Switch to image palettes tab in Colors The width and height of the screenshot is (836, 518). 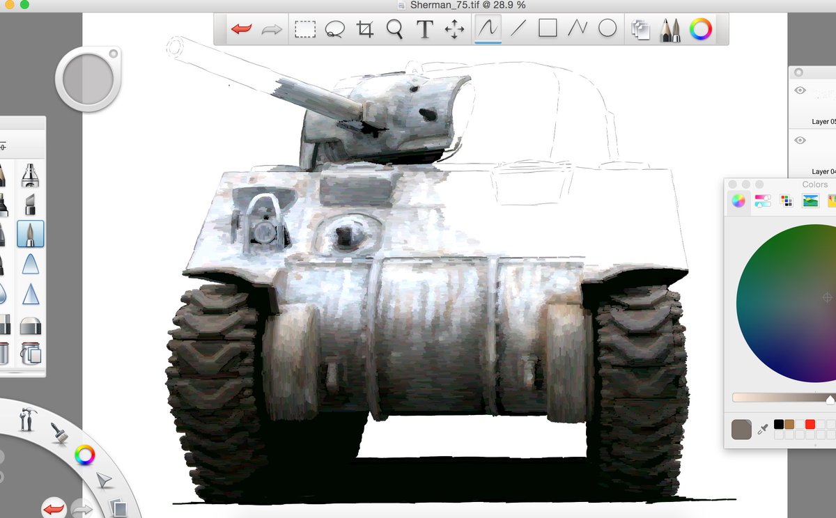(x=810, y=201)
